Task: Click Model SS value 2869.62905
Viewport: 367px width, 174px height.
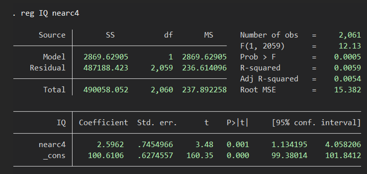Action: (106, 57)
